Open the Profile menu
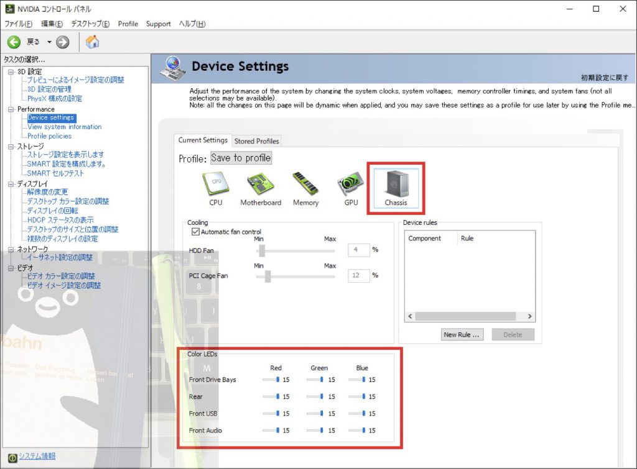 (128, 24)
